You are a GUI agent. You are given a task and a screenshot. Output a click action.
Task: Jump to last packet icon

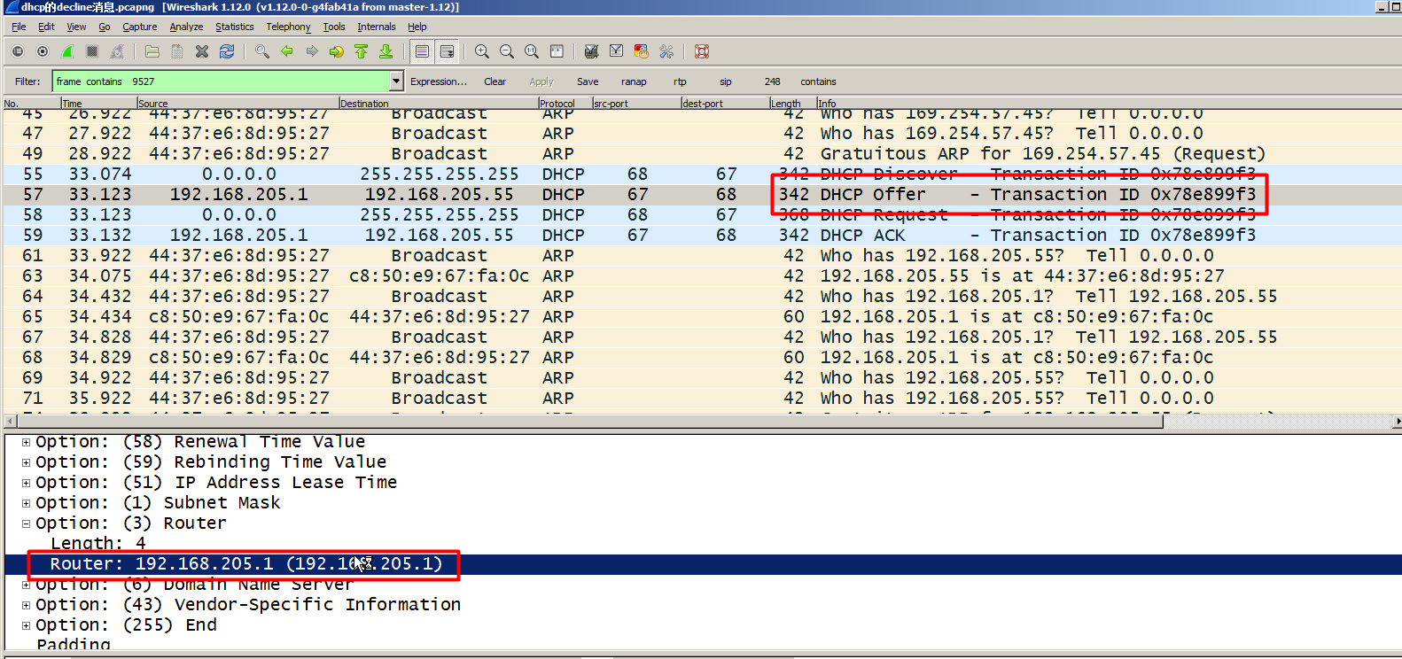coord(386,51)
